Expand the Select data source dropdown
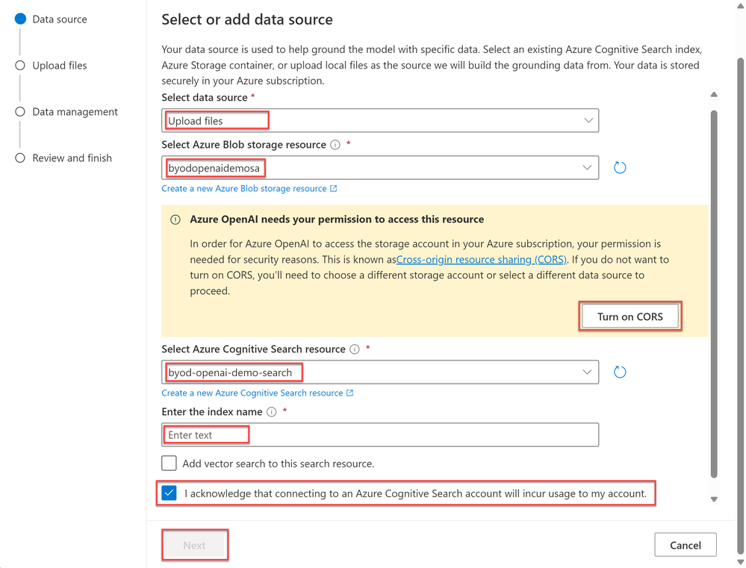746x568 pixels. click(379, 121)
